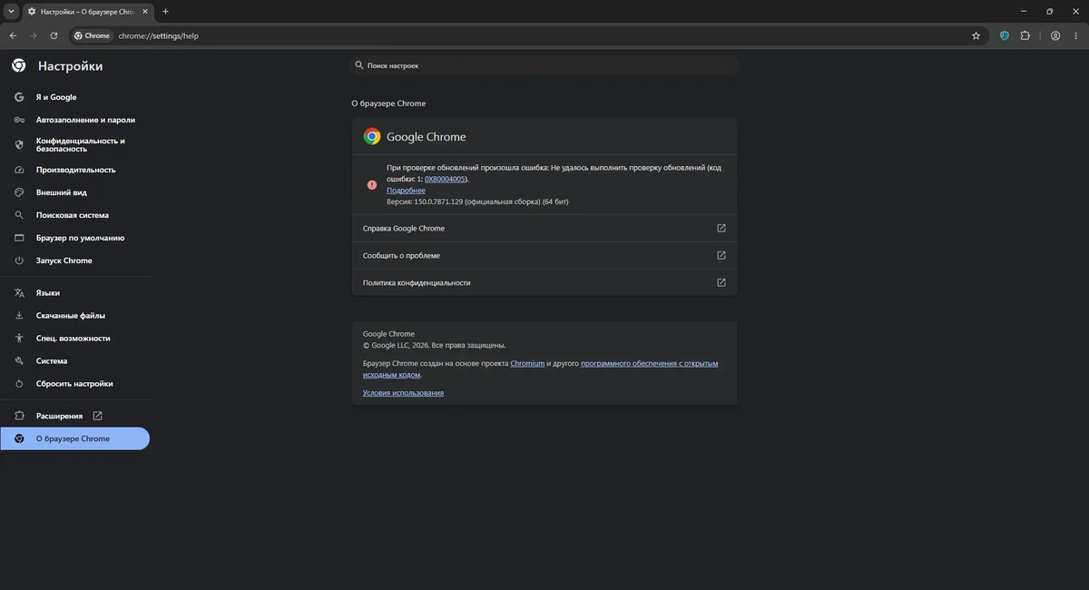Image resolution: width=1089 pixels, height=590 pixels.
Task: Bookmark this page with the star icon
Action: tap(976, 35)
